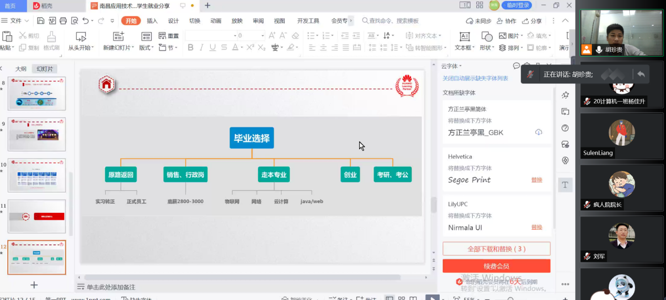Toggle underline text formatting

[x=213, y=48]
